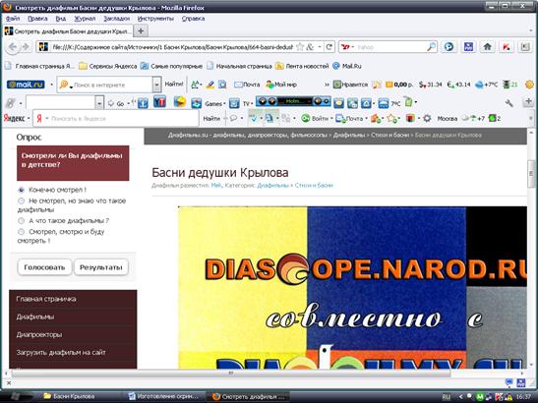Select the 'Конечно смотрел!' radio option
The width and height of the screenshot is (538, 403).
(x=22, y=190)
